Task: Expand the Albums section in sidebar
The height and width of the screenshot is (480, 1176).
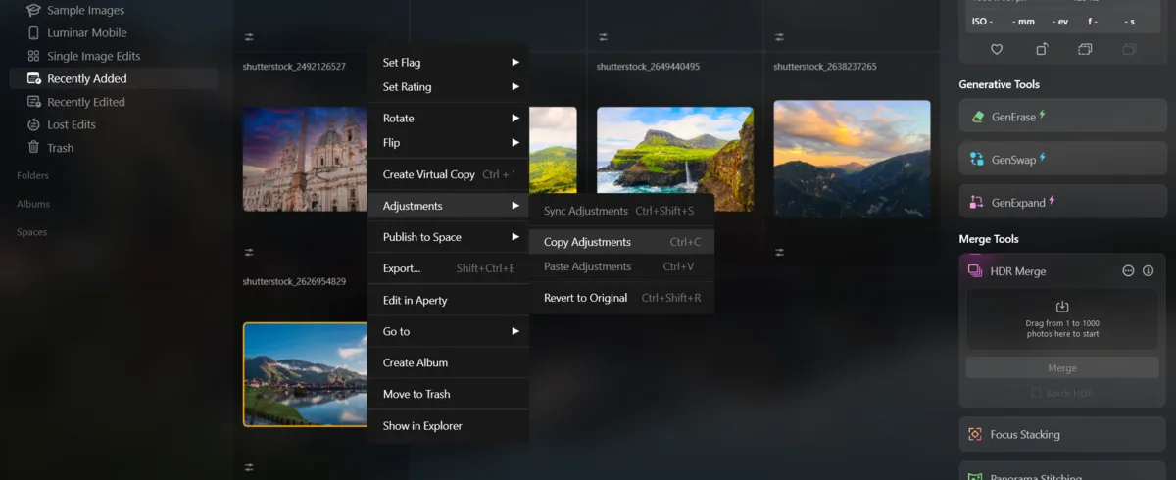Action: click(x=33, y=204)
